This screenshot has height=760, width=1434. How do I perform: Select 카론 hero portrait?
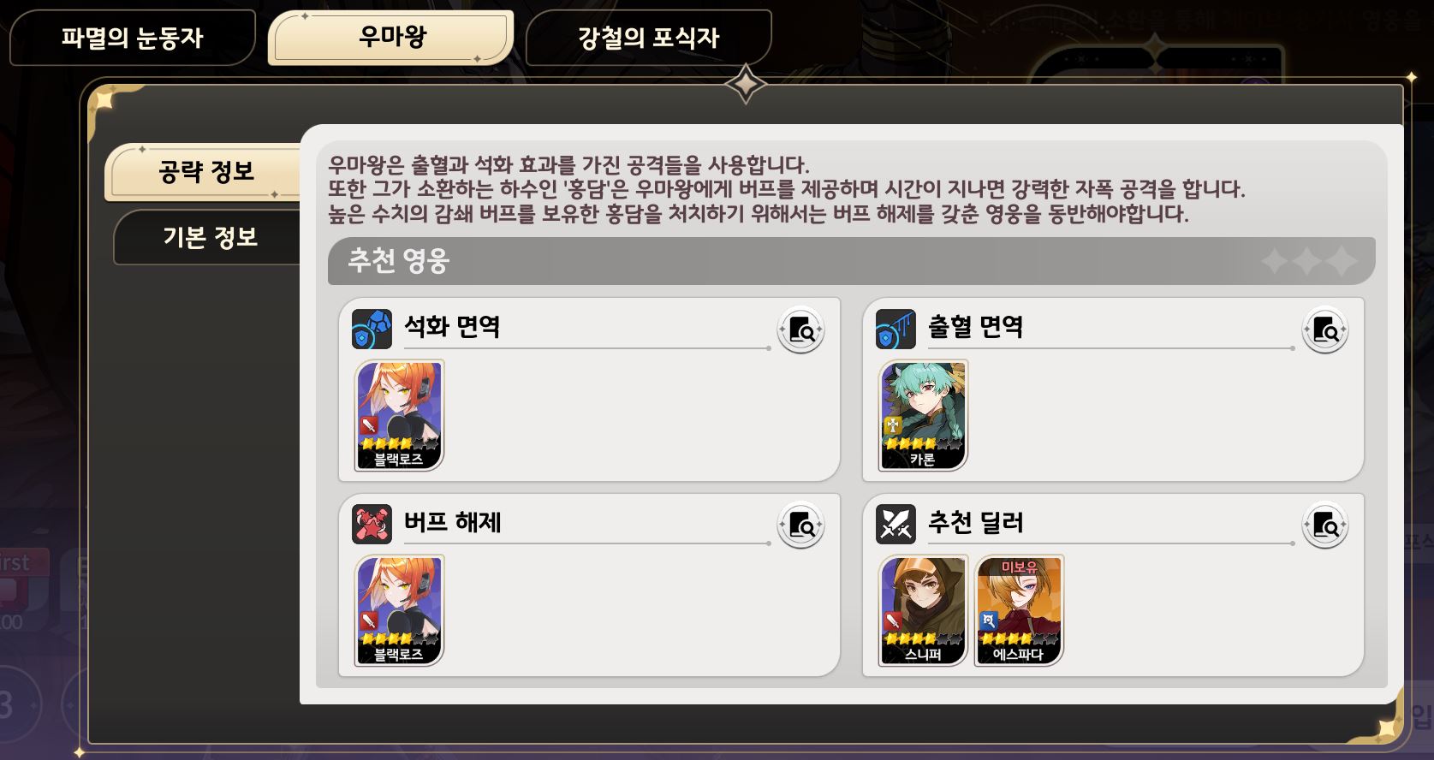923,415
